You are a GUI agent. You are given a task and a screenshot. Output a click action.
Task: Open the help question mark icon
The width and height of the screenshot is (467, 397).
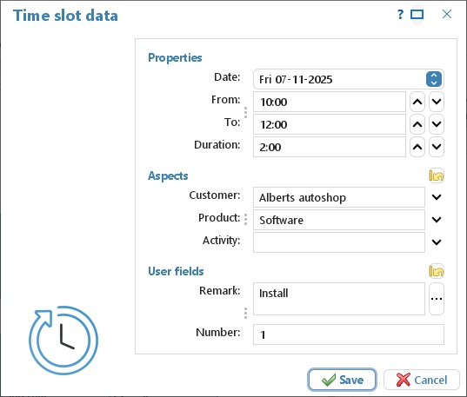401,14
